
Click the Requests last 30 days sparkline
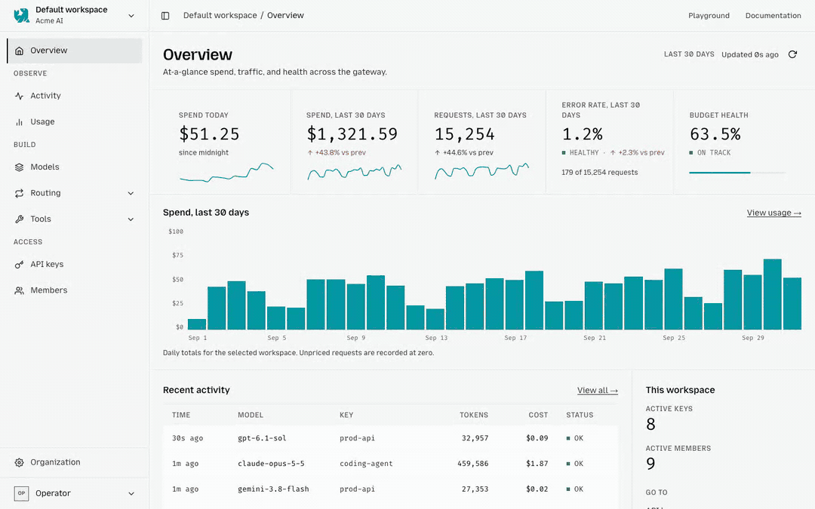481,171
